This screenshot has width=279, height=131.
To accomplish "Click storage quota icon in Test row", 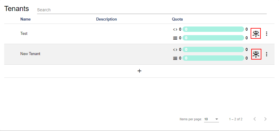I will click(x=175, y=38).
